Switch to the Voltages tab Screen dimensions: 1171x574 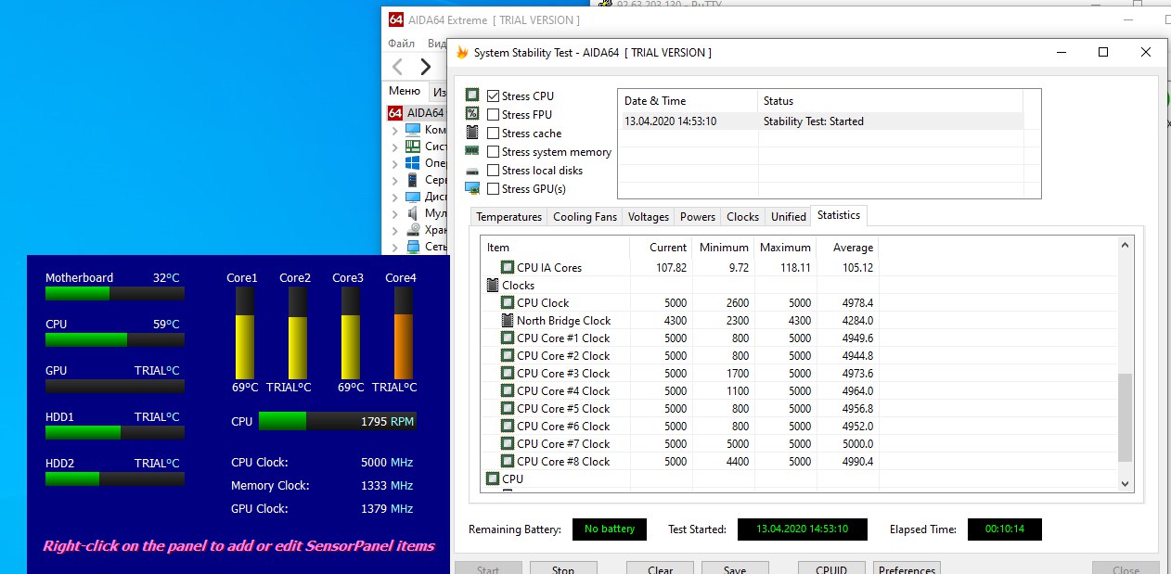coord(648,217)
